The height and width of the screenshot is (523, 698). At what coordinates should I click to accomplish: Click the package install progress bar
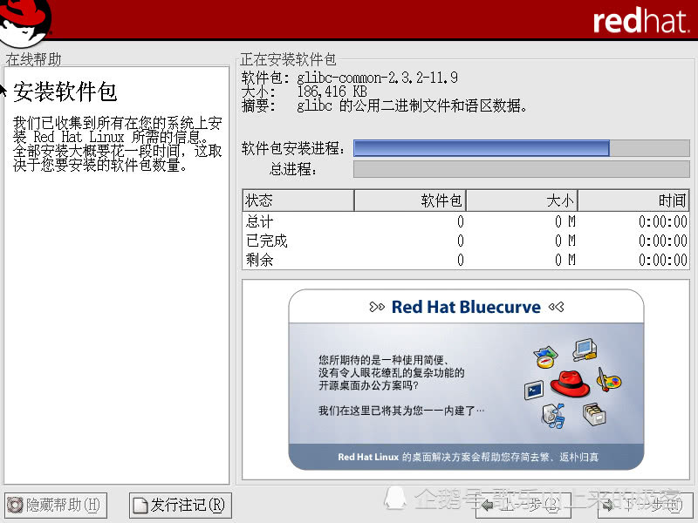point(521,148)
